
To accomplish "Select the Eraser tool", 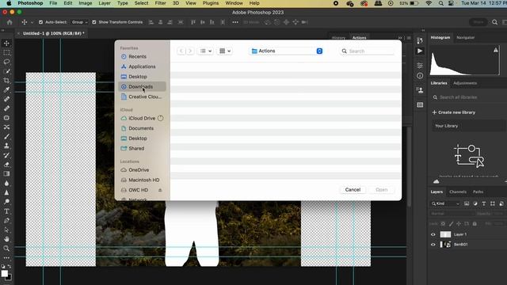I will coord(6,165).
